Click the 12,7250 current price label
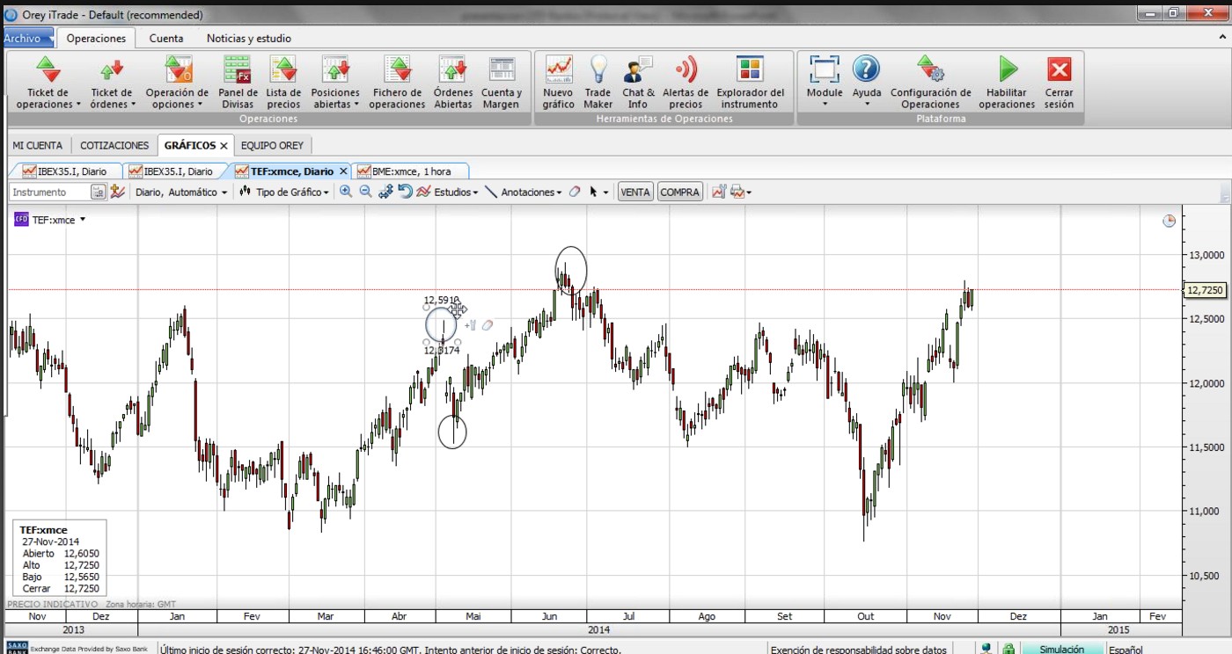Screen dimensions: 1232x654 (x=1205, y=289)
